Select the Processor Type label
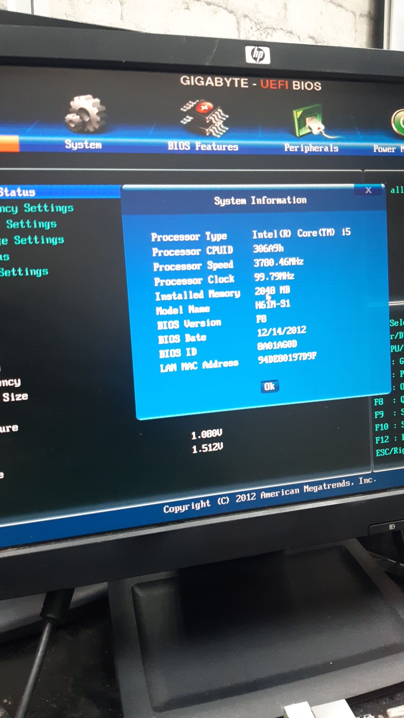The image size is (404, 718). coord(189,237)
